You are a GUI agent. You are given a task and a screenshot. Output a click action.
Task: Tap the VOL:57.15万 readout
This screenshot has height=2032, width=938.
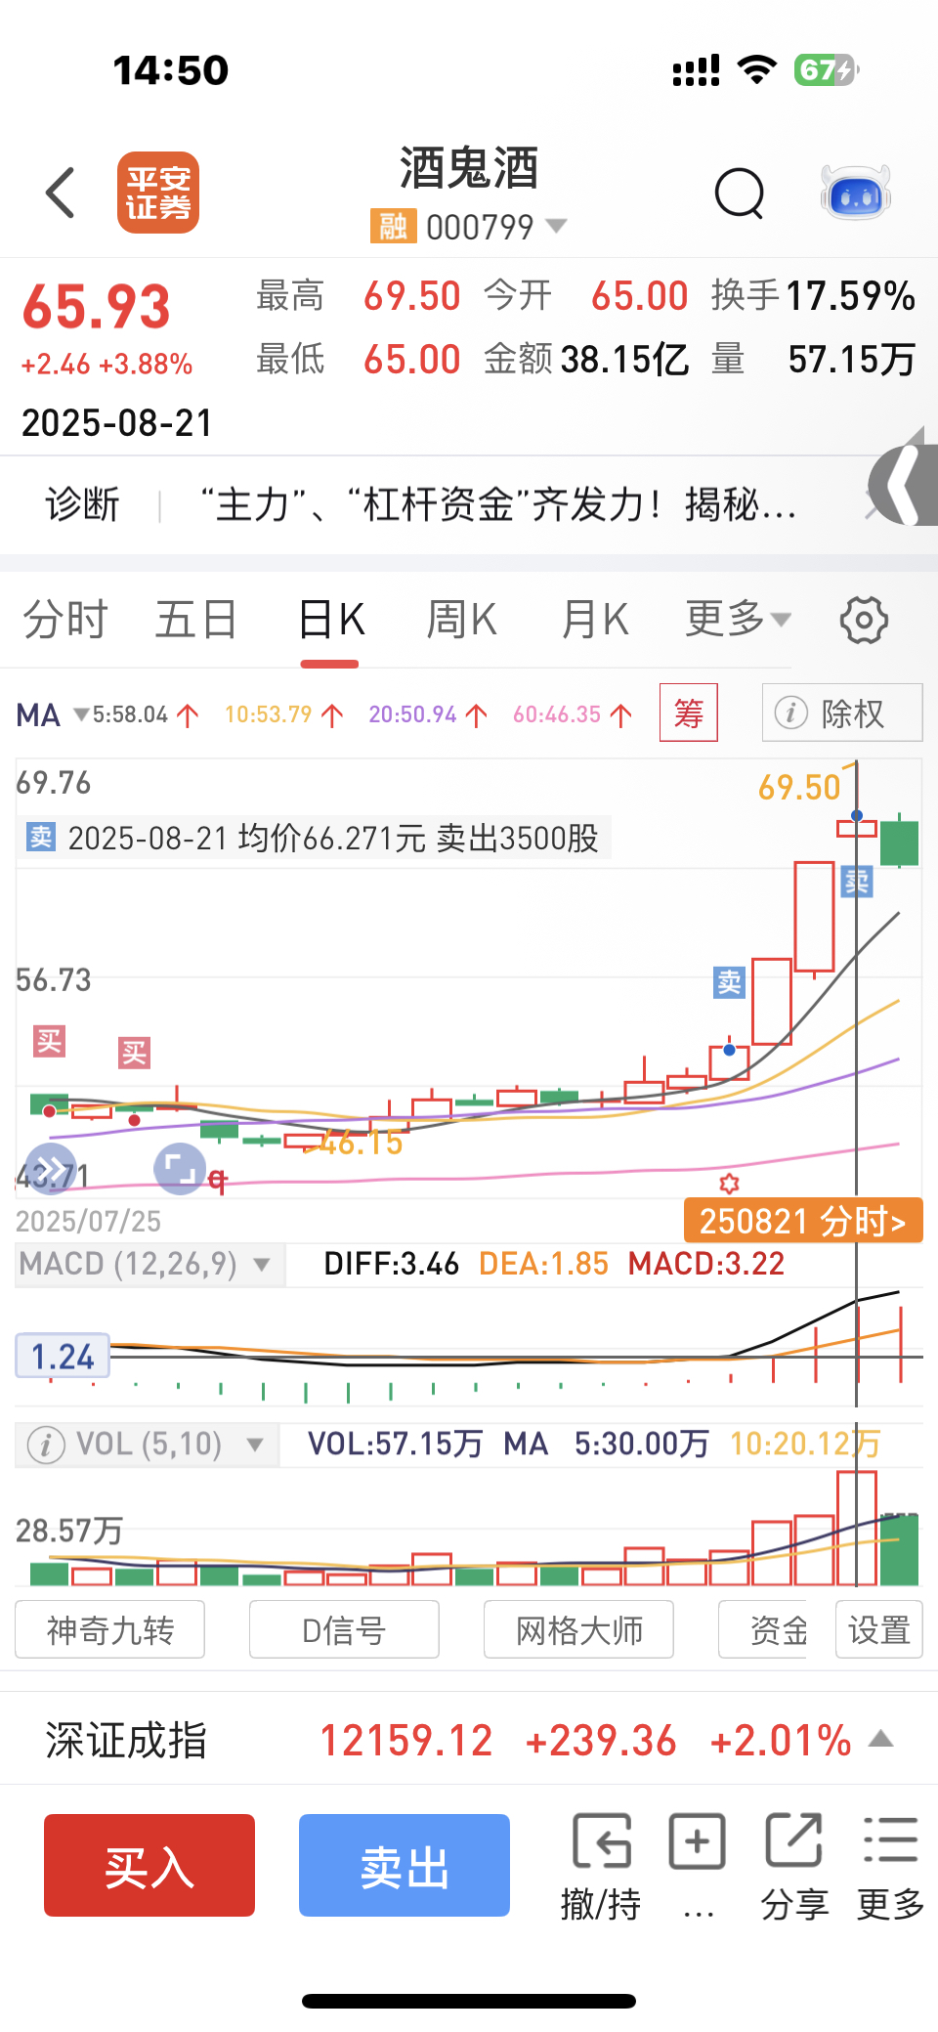click(395, 1444)
